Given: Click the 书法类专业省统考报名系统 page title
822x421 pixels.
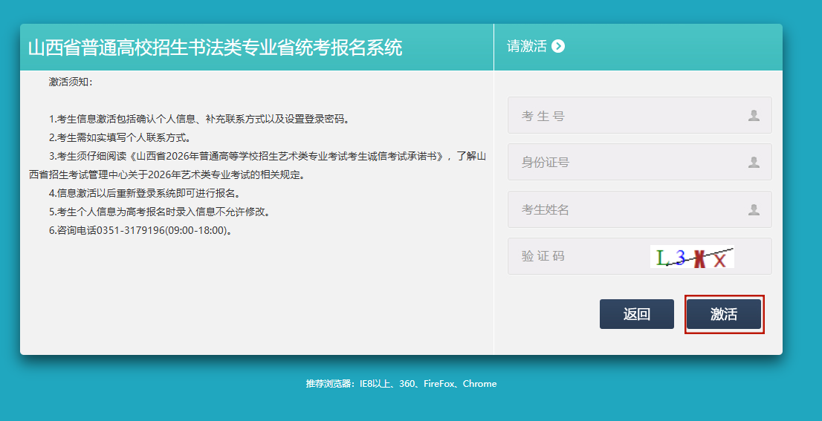Looking at the screenshot, I should coord(215,48).
